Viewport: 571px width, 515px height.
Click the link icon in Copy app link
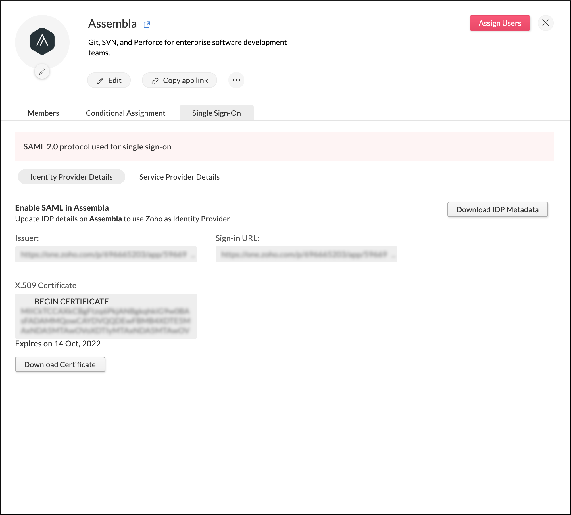point(155,80)
